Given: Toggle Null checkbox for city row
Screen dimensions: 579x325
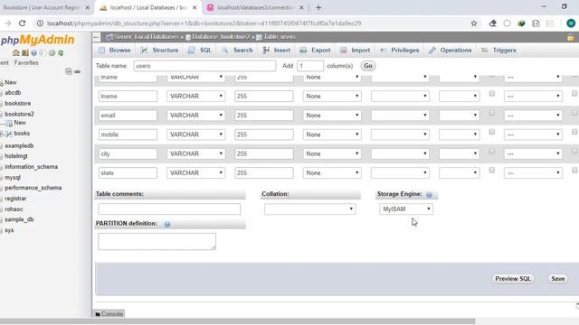Looking at the screenshot, I should pos(491,151).
